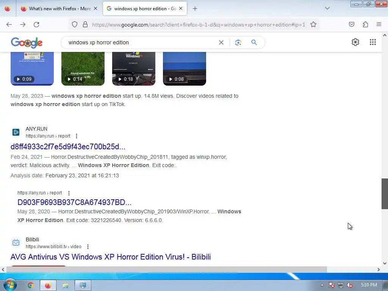Click 'https://www.bilibili.tv › video' breadcrumb

coord(53,247)
